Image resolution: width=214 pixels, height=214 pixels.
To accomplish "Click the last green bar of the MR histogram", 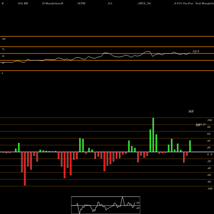I will tap(190, 146).
